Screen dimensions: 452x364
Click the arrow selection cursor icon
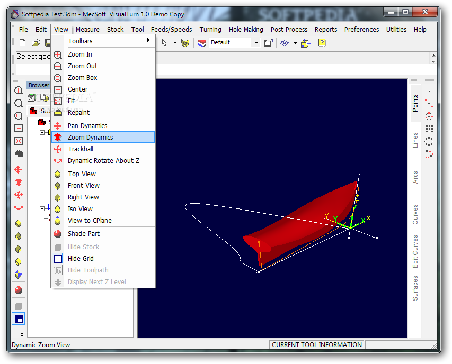click(164, 43)
